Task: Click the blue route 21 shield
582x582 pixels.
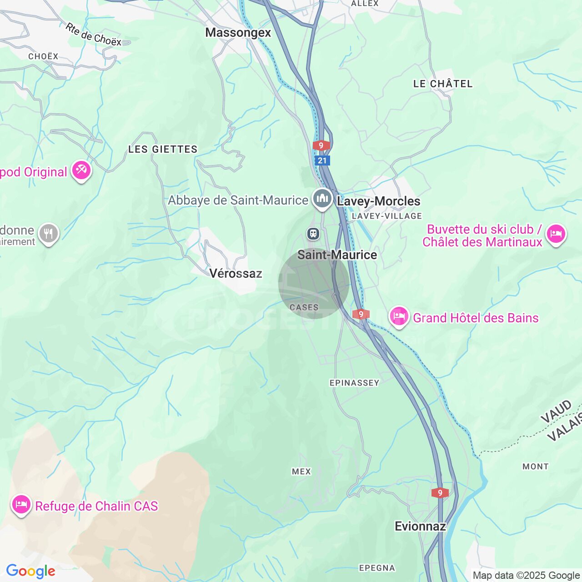Action: point(322,161)
